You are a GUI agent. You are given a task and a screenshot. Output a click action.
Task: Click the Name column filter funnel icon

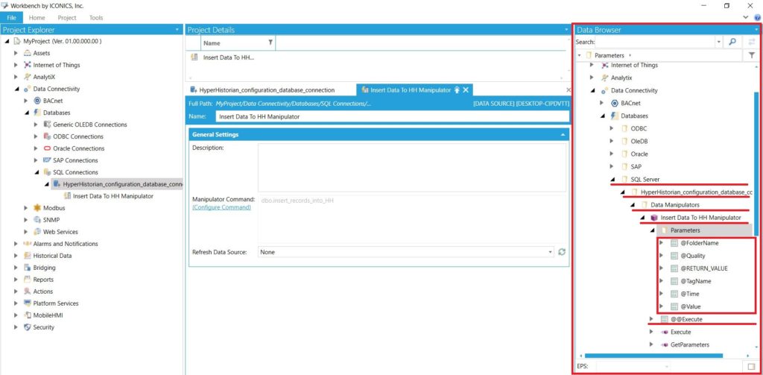point(270,42)
